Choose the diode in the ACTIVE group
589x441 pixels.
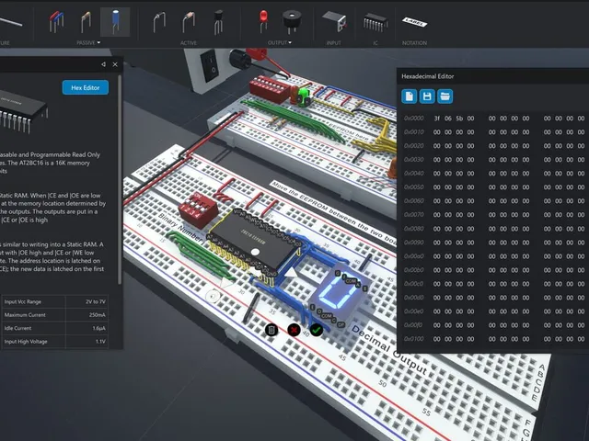coord(159,22)
